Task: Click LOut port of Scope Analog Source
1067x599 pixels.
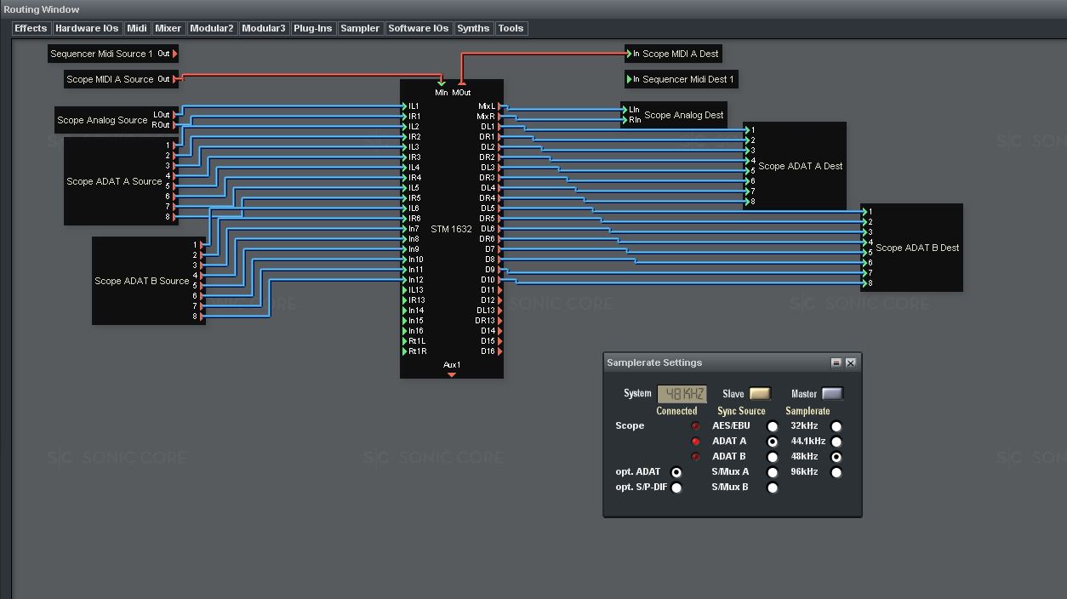Action: point(175,114)
